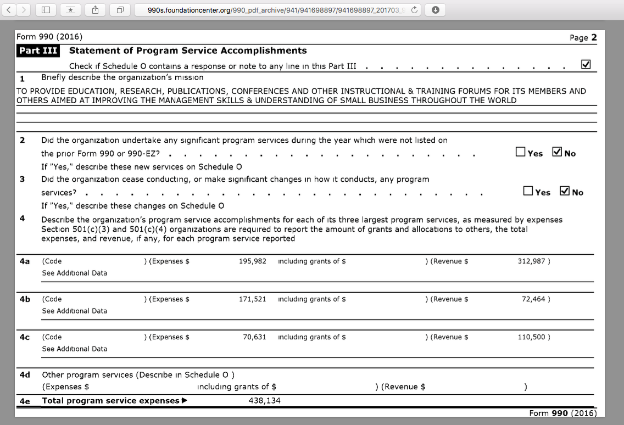The width and height of the screenshot is (624, 425).
Task: Open the Share menu
Action: [x=95, y=10]
